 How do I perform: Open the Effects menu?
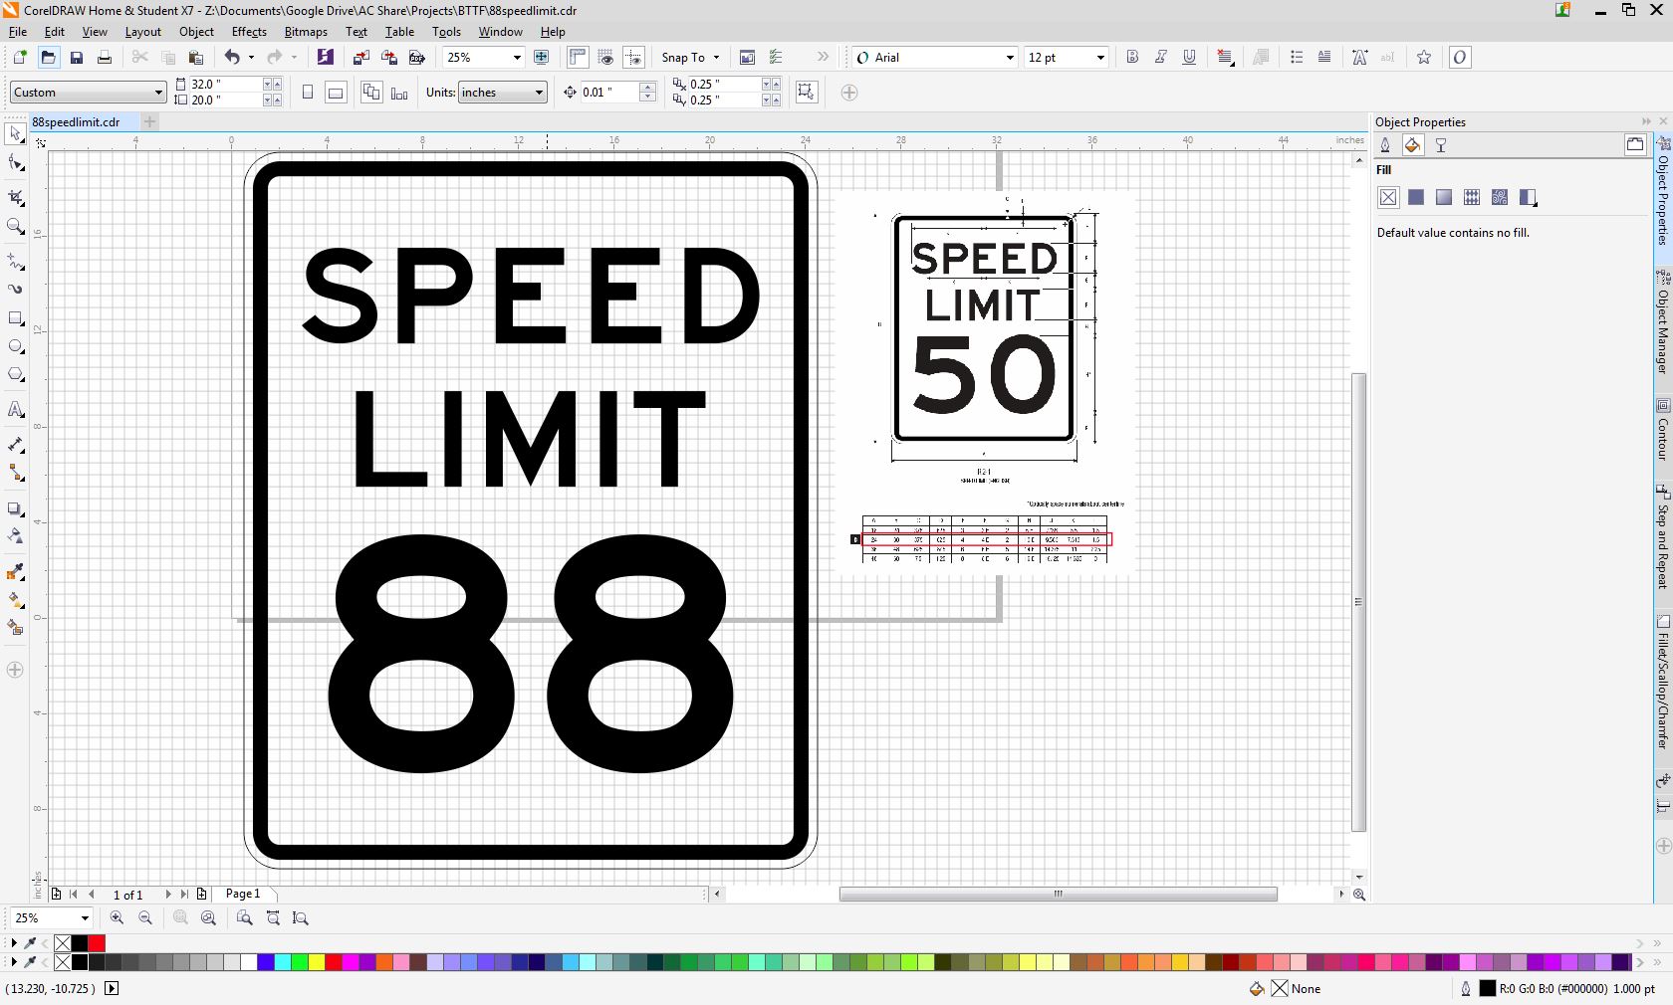(x=249, y=32)
